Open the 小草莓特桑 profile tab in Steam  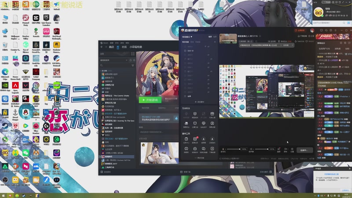pyautogui.click(x=136, y=47)
